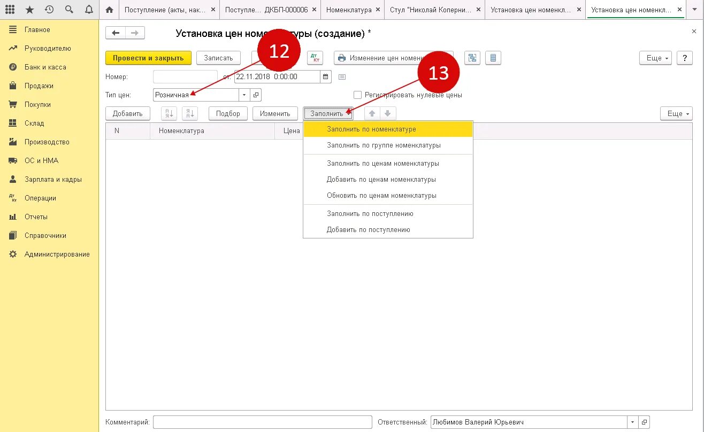Navigate back with the left arrow

click(115, 33)
